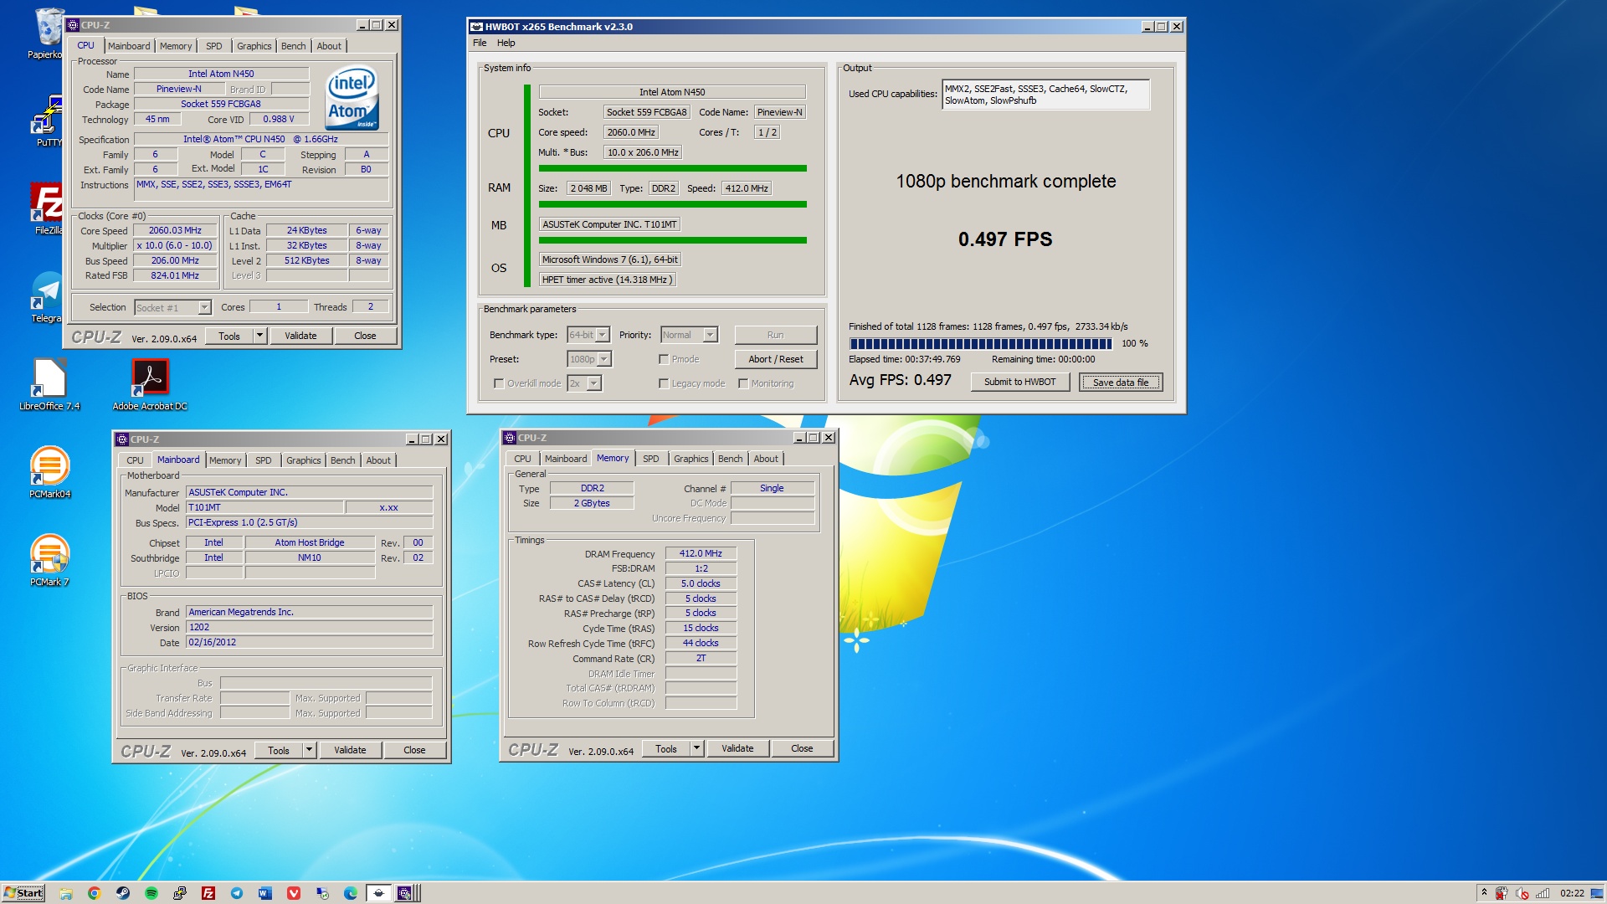Open the Preset 1080p dropdown
Image resolution: width=1607 pixels, height=904 pixels.
589,359
